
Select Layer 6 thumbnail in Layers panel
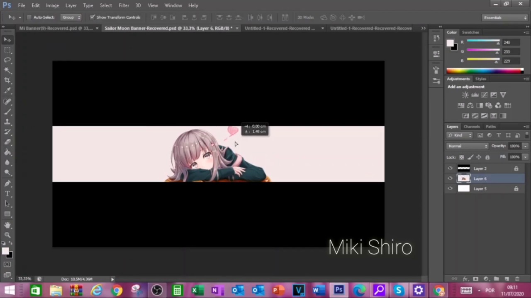click(x=463, y=178)
